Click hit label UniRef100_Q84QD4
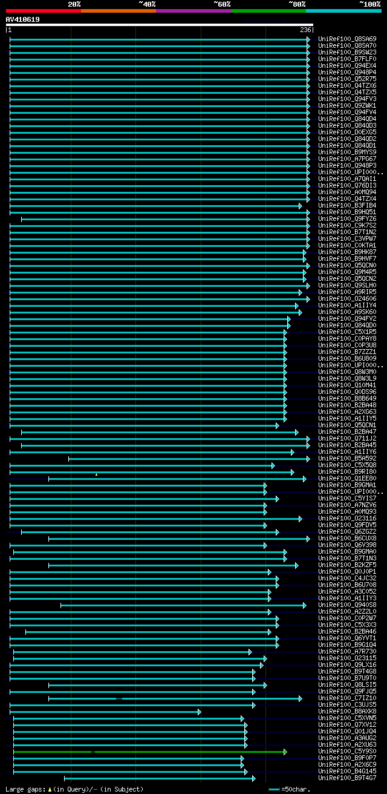Viewport: 387px width, 794px height. click(347, 119)
